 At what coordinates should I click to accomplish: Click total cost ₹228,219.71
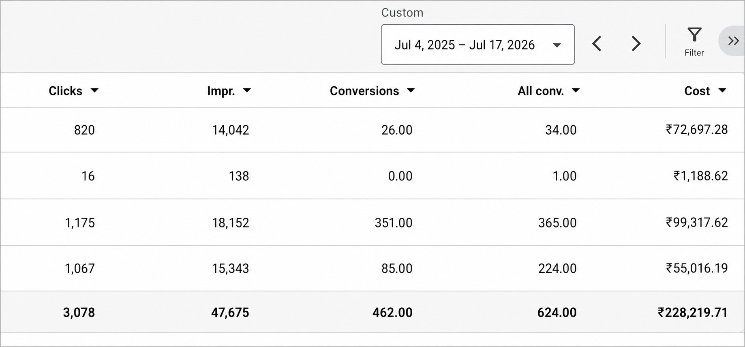[693, 313]
